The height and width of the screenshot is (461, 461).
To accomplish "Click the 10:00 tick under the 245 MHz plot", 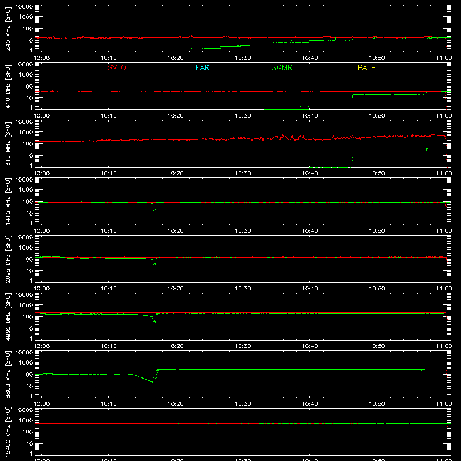I will pyautogui.click(x=41, y=58).
